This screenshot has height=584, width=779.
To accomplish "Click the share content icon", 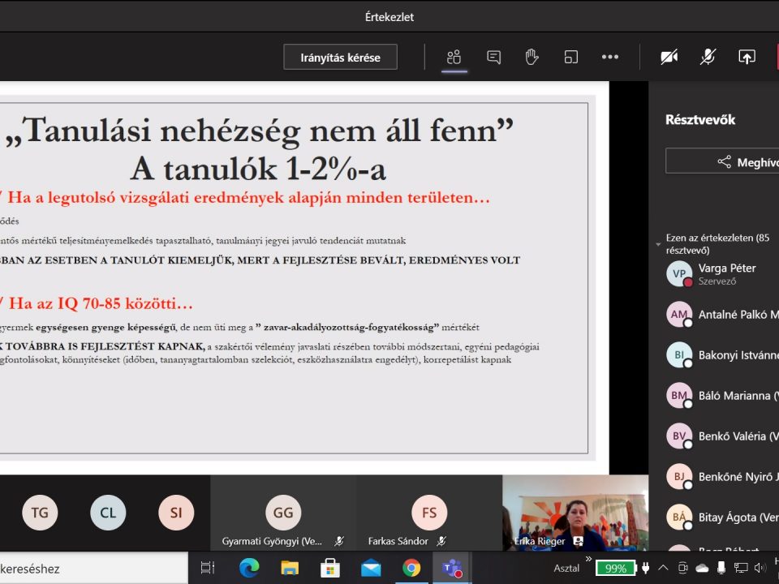I will click(x=747, y=57).
